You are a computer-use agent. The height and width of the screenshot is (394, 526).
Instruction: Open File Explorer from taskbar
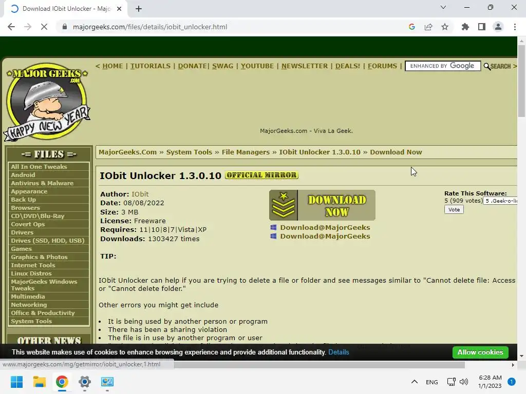(x=39, y=382)
